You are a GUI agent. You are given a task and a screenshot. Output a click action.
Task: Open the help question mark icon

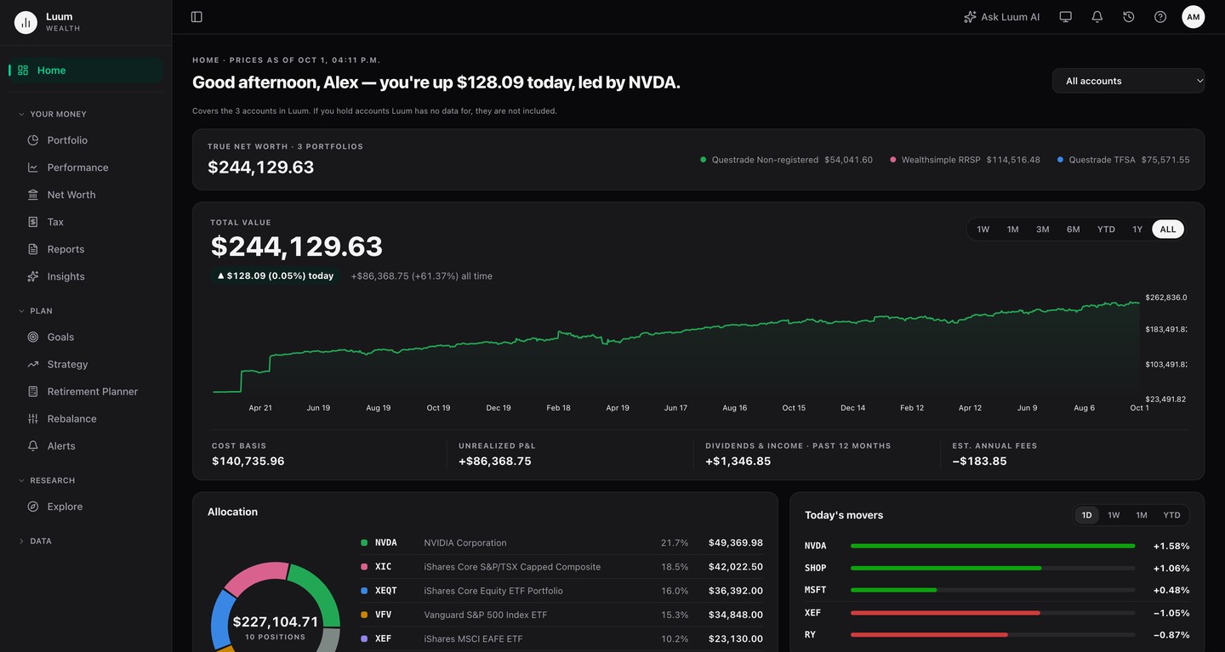(1160, 17)
